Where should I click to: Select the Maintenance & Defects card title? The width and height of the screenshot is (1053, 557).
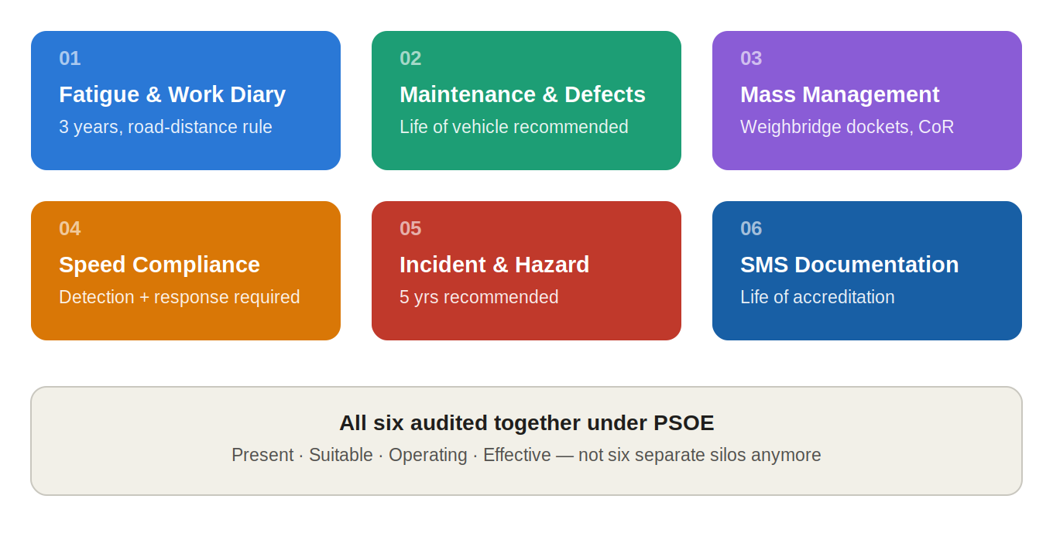523,94
